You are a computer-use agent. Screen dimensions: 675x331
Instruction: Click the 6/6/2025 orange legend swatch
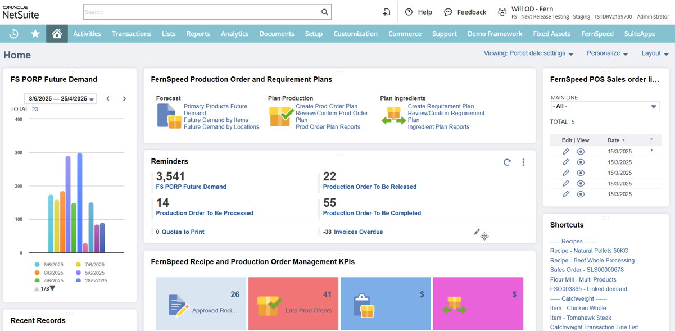tap(37, 273)
